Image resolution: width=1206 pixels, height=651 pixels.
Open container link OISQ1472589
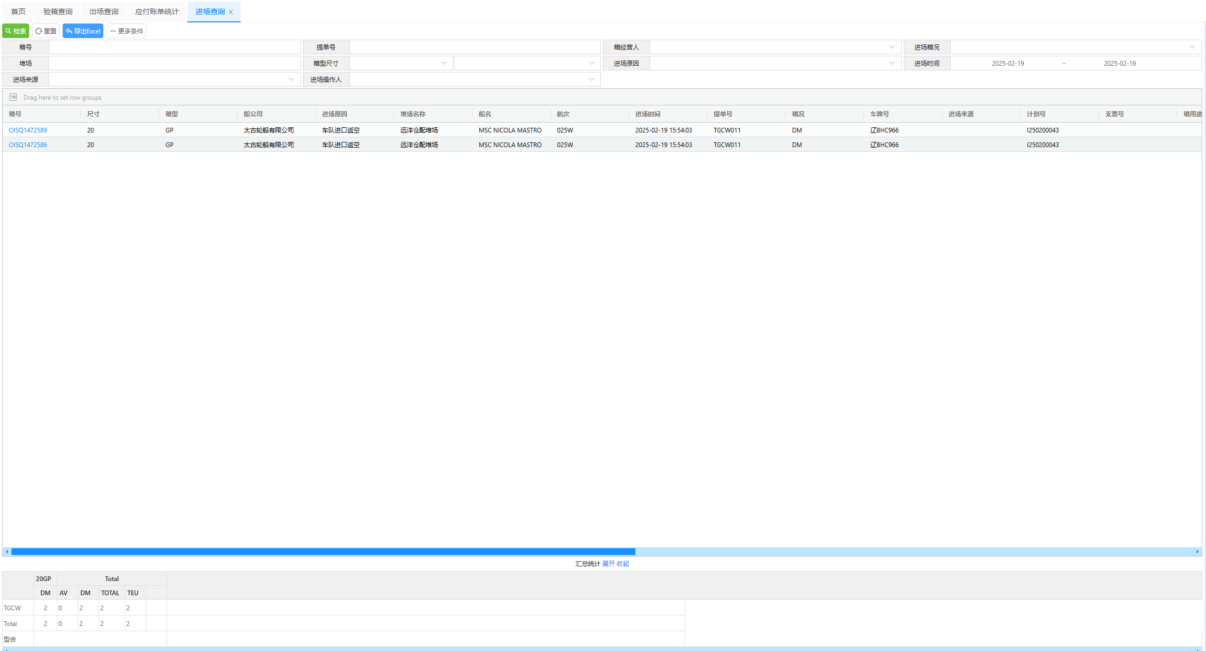pyautogui.click(x=28, y=130)
